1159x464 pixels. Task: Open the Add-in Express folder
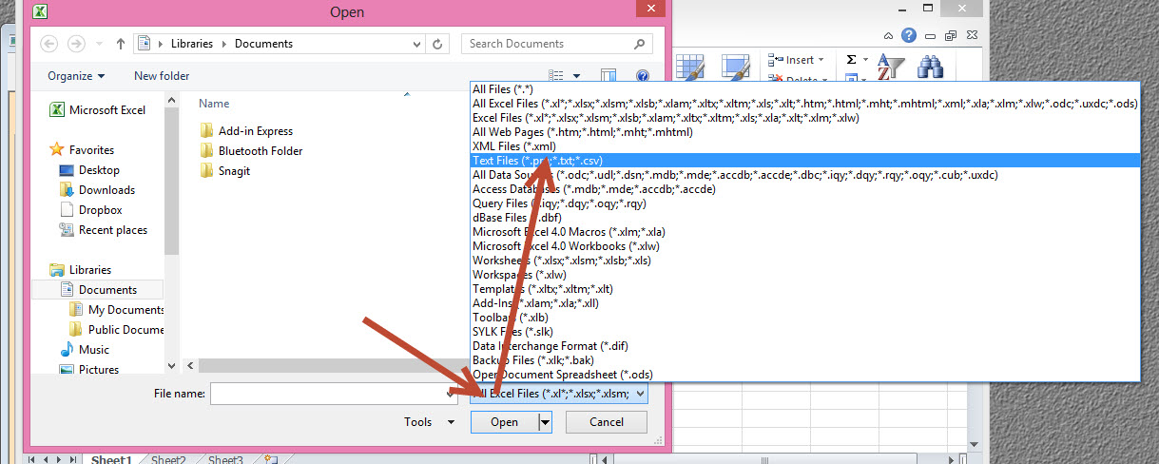click(246, 131)
